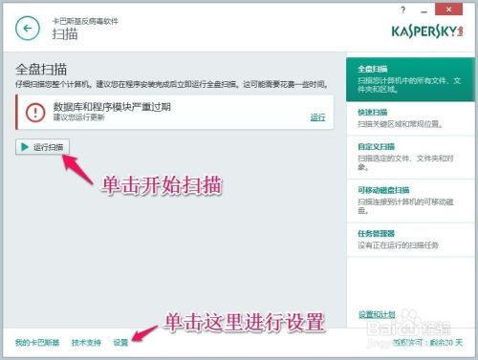Click the 建议您运行更新 text
The image size is (478, 360).
tap(79, 117)
